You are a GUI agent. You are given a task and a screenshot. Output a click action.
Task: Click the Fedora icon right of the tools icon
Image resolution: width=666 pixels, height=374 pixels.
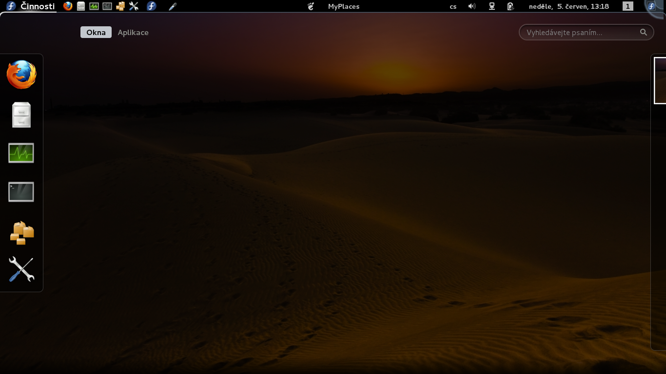click(x=152, y=6)
